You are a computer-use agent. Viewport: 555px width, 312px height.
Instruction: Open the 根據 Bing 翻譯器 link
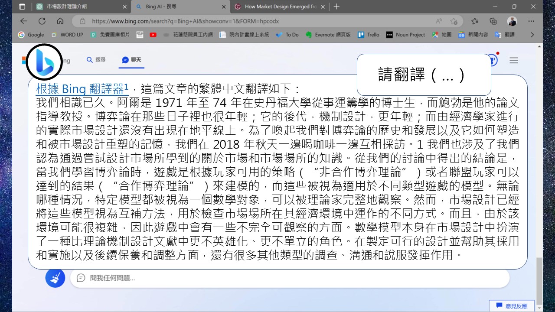[82, 89]
